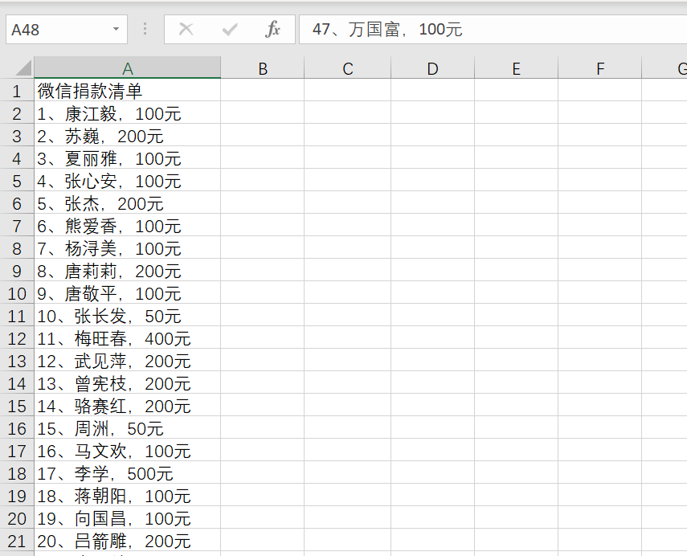Click the Cancel (X) formula bar icon
Image resolution: width=687 pixels, height=556 pixels.
pyautogui.click(x=186, y=30)
